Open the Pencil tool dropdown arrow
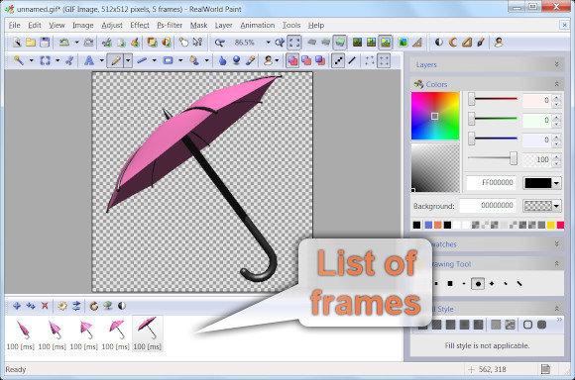This screenshot has width=575, height=380. pyautogui.click(x=128, y=60)
